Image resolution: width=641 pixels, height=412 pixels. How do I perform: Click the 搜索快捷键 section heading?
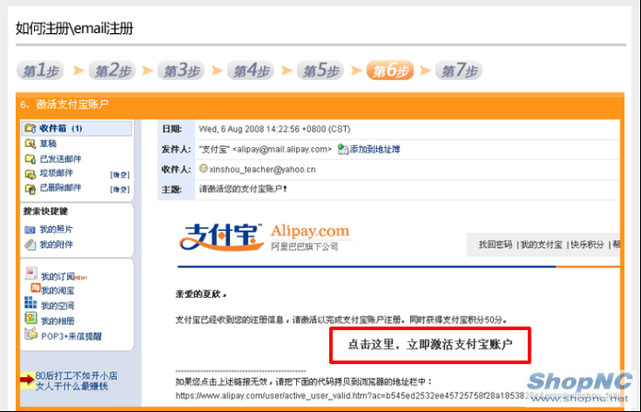(x=45, y=212)
